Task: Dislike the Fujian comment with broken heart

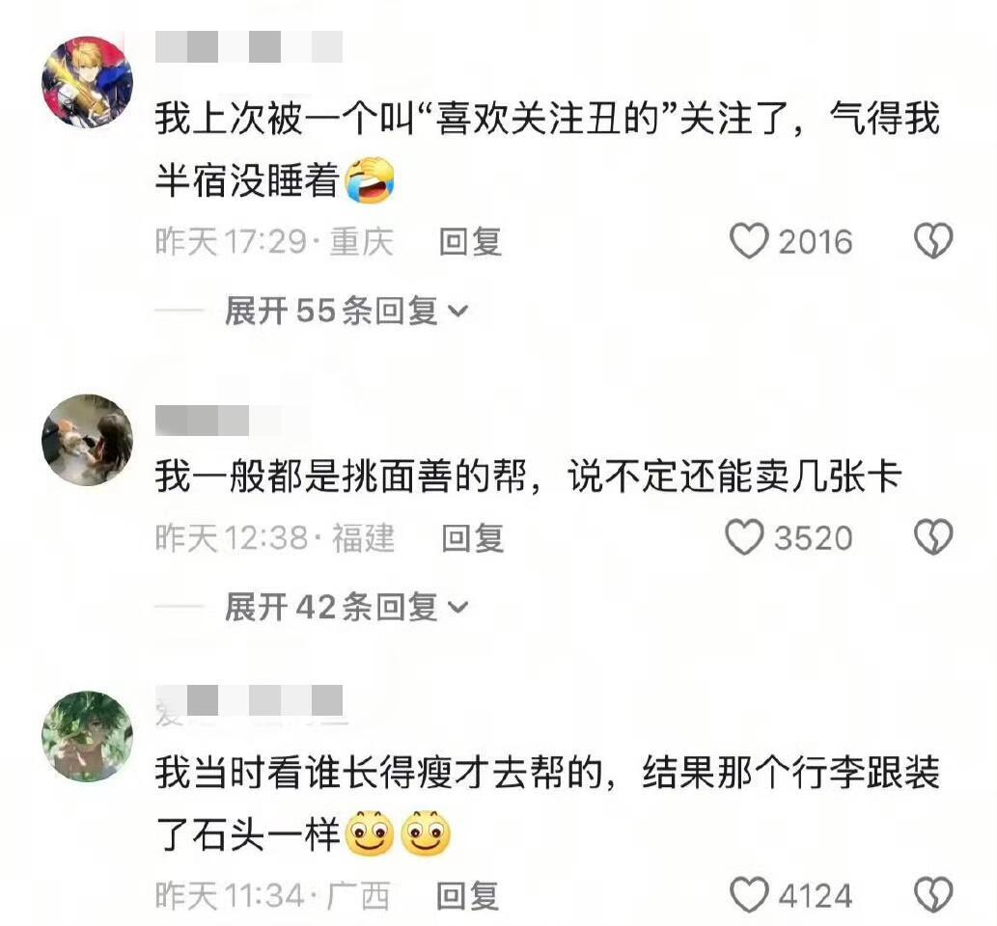Action: 932,537
